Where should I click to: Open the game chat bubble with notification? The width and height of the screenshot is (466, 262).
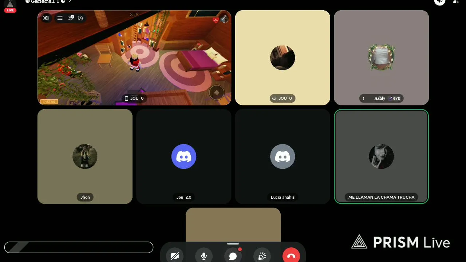point(71,18)
